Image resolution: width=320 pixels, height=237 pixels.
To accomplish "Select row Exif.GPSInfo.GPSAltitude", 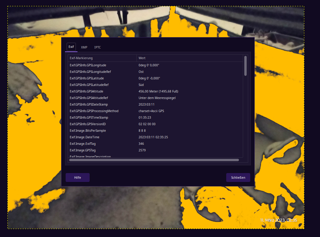I will point(155,91).
